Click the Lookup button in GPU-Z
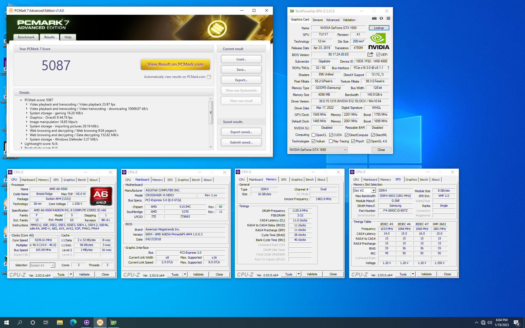The image size is (525, 328). 379,28
